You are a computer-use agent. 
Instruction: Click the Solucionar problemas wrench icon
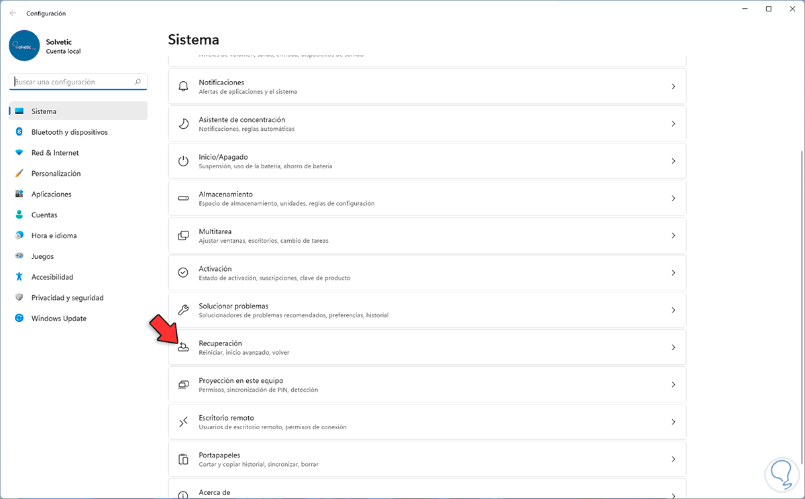tap(183, 310)
